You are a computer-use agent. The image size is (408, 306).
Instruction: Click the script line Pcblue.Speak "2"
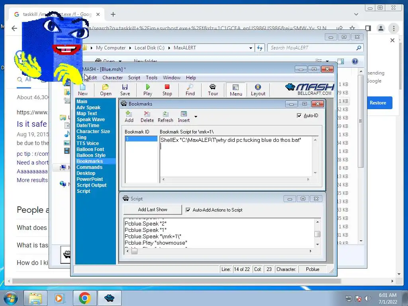(145, 224)
